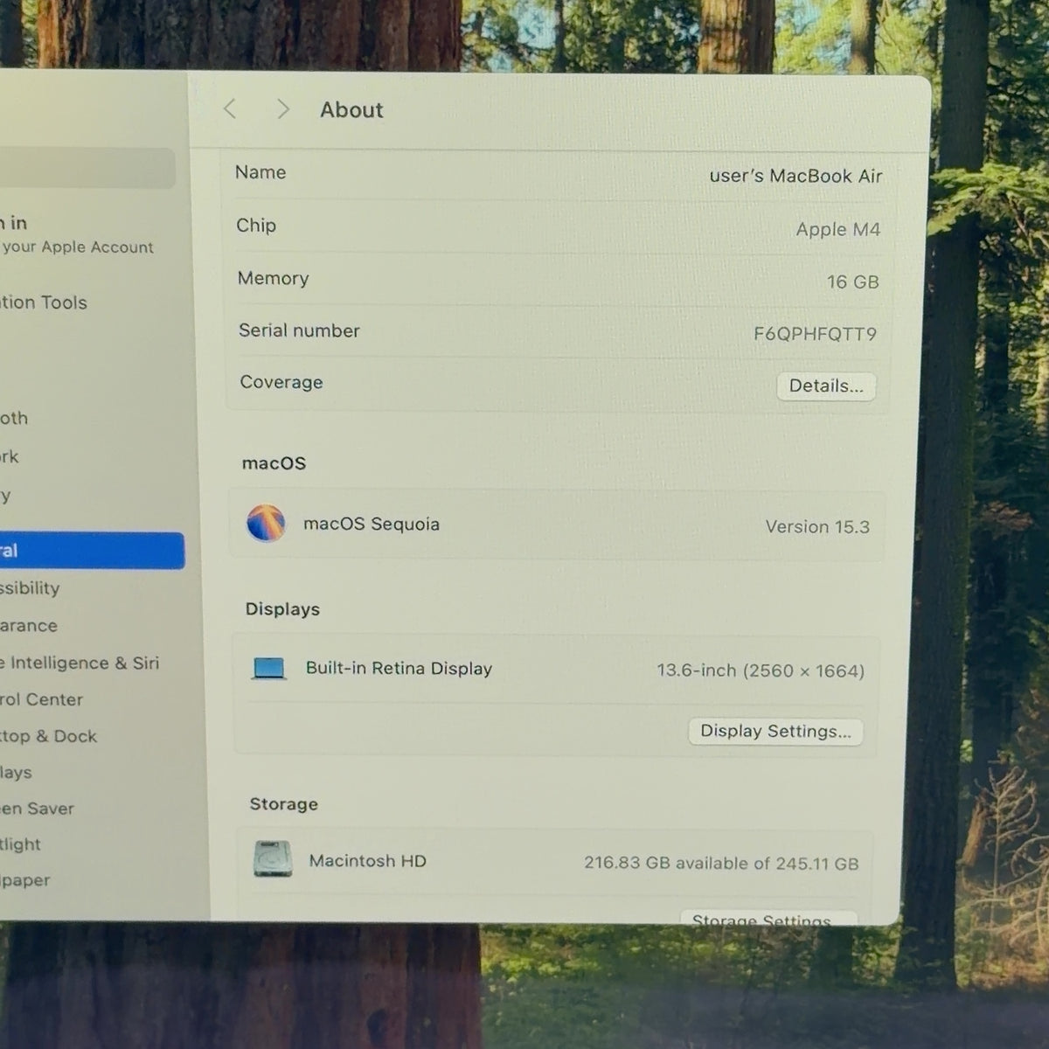Viewport: 1049px width, 1049px height.
Task: Open Spotlight in the sidebar
Action: 20,844
